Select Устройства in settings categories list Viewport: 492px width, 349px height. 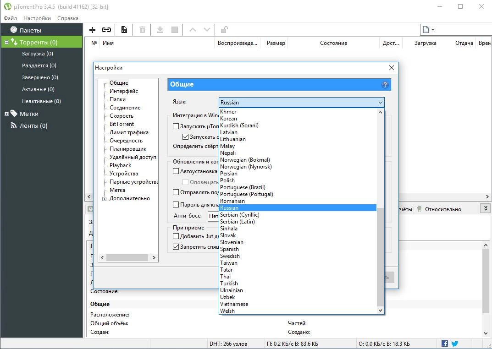pyautogui.click(x=123, y=174)
